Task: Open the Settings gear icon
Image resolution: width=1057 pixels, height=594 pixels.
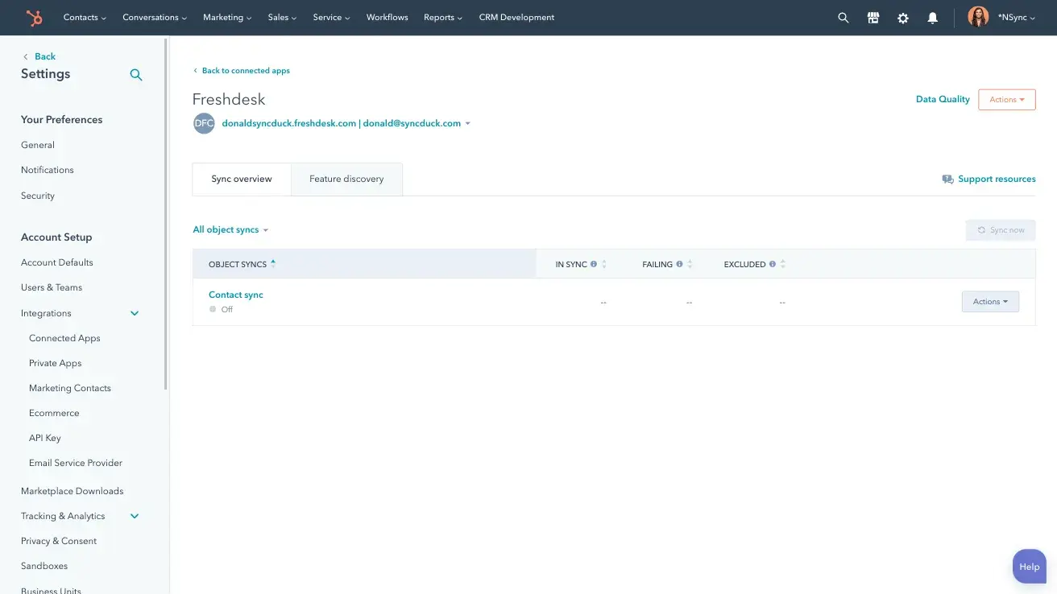Action: (903, 17)
